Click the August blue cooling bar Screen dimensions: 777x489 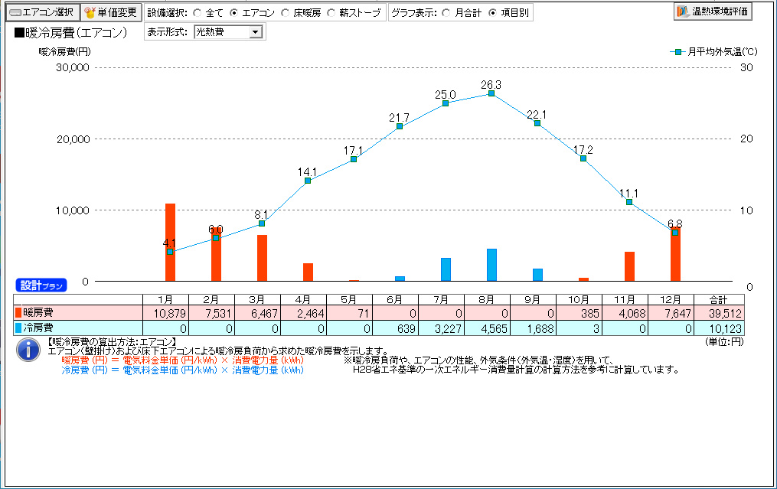pos(491,265)
